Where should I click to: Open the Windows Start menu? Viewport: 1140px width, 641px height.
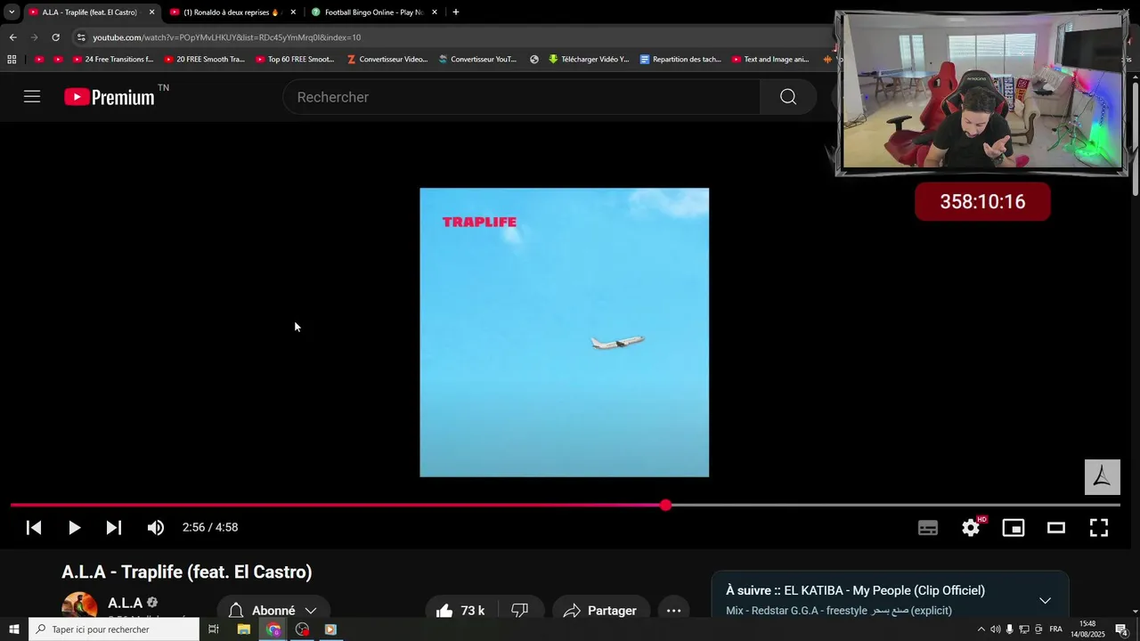tap(14, 629)
